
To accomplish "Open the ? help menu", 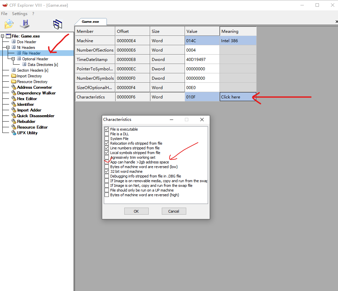I will (x=33, y=14).
